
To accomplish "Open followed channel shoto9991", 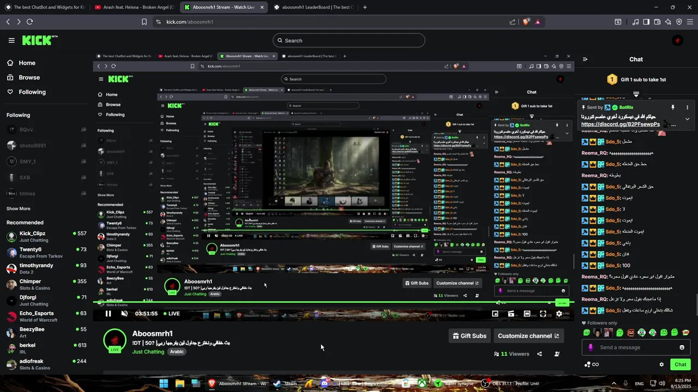I will [x=46, y=145].
